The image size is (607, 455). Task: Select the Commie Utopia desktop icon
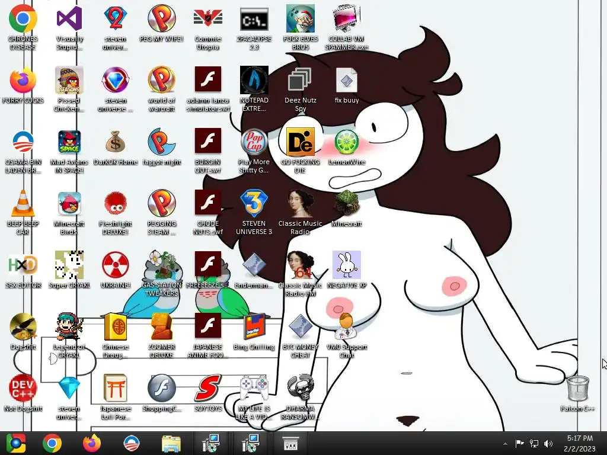click(x=208, y=18)
